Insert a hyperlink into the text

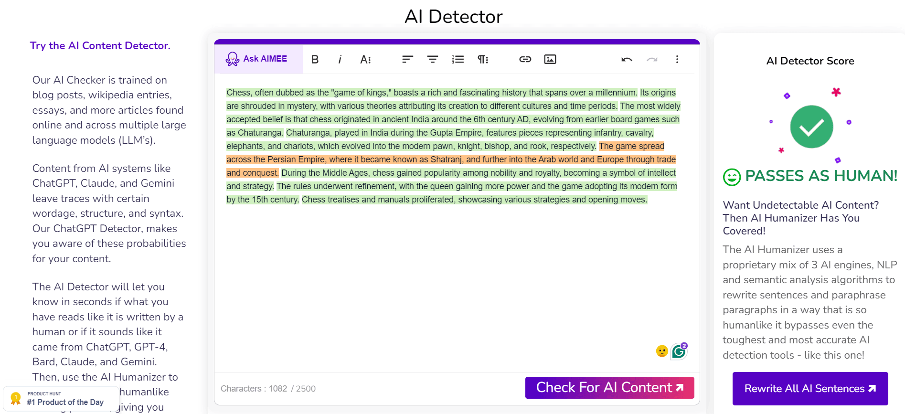tap(525, 59)
